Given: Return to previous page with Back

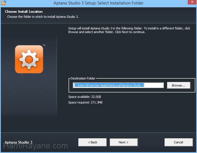Looking at the screenshot, I should click(92, 142).
